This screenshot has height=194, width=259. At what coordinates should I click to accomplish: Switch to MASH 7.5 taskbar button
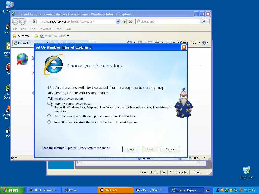tap(115, 190)
